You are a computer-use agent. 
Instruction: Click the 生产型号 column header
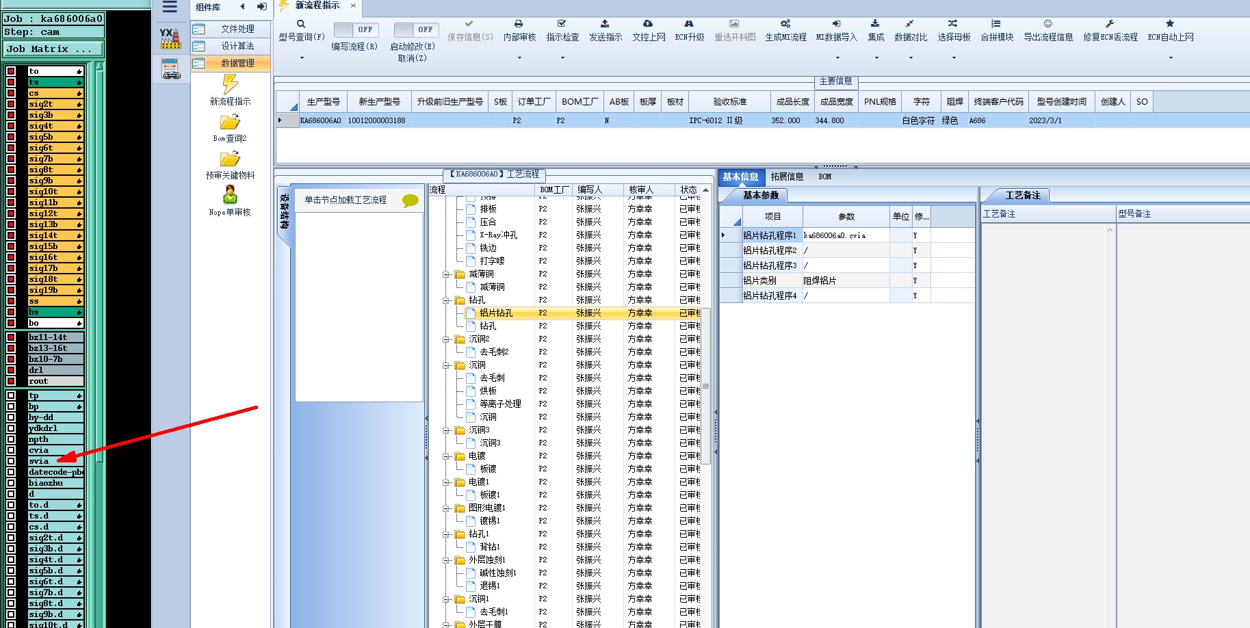[323, 101]
